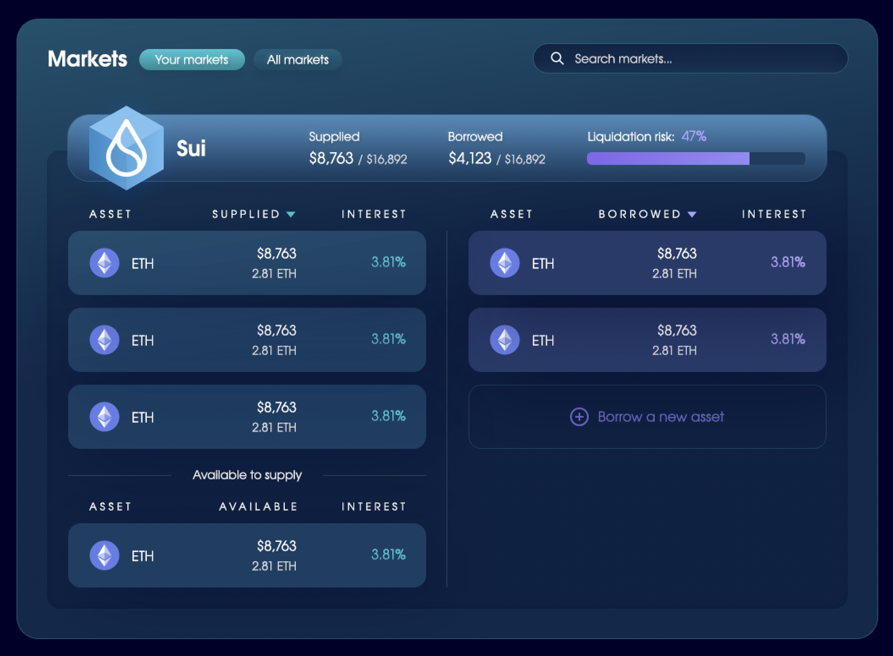Click plus circle icon beside Borrow text
893x656 pixels.
point(579,417)
